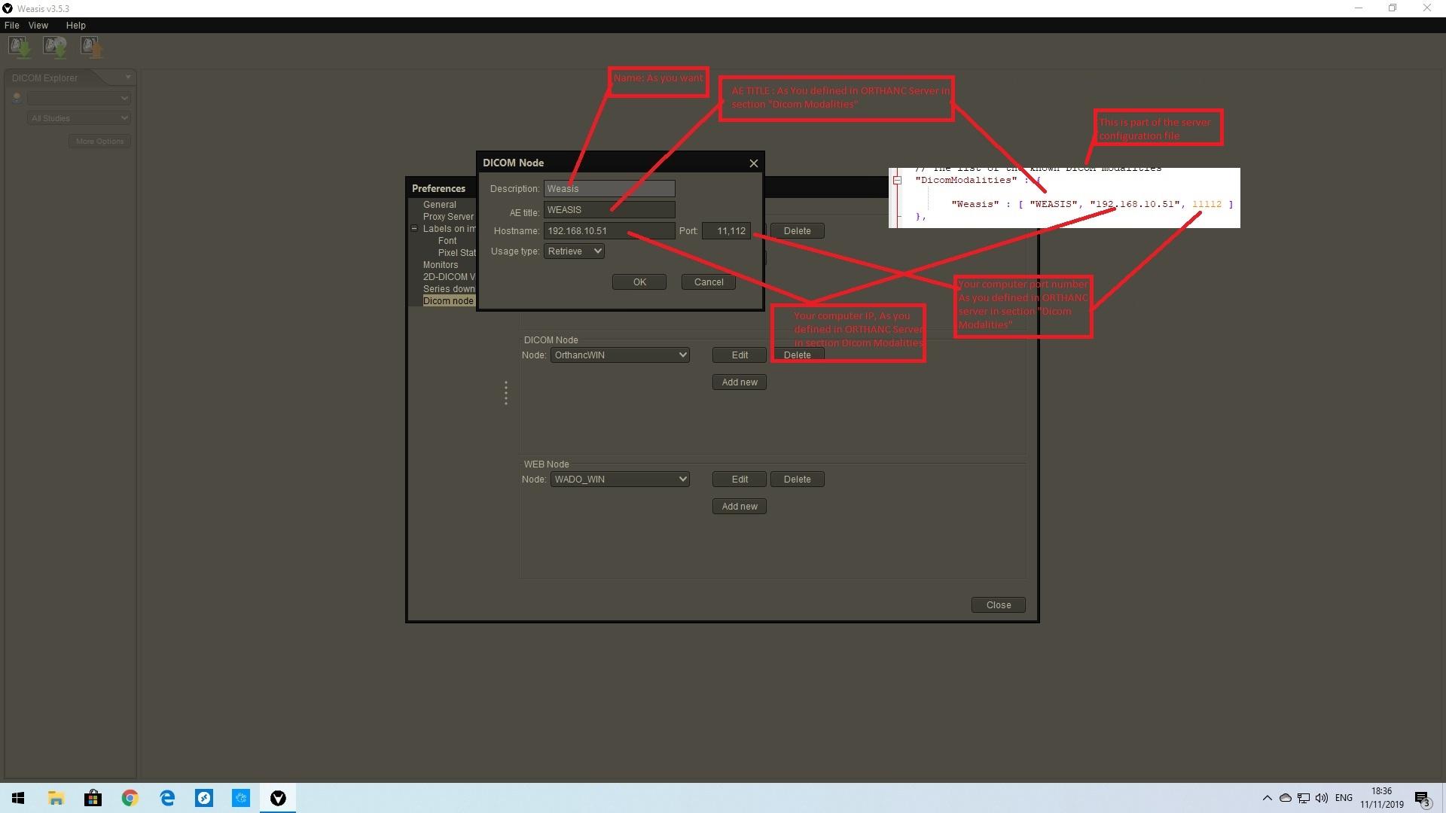Screen dimensions: 1446x813
Task: Click the volume speaker tray icon
Action: coord(1322,798)
